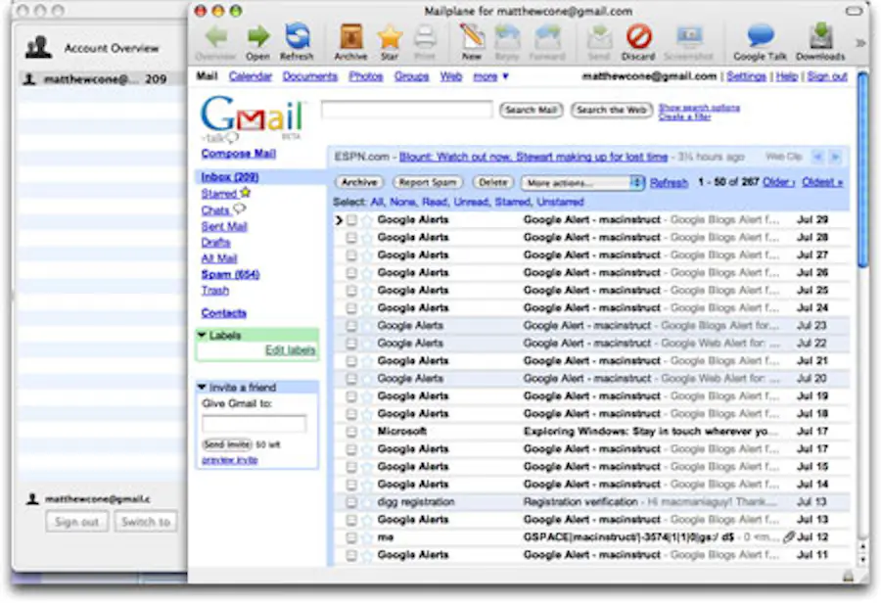Compose using the New toolbar icon
This screenshot has width=881, height=603.
coord(472,37)
